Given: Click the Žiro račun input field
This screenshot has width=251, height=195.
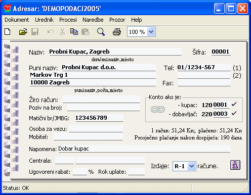Looking at the screenshot, I should (101, 100).
